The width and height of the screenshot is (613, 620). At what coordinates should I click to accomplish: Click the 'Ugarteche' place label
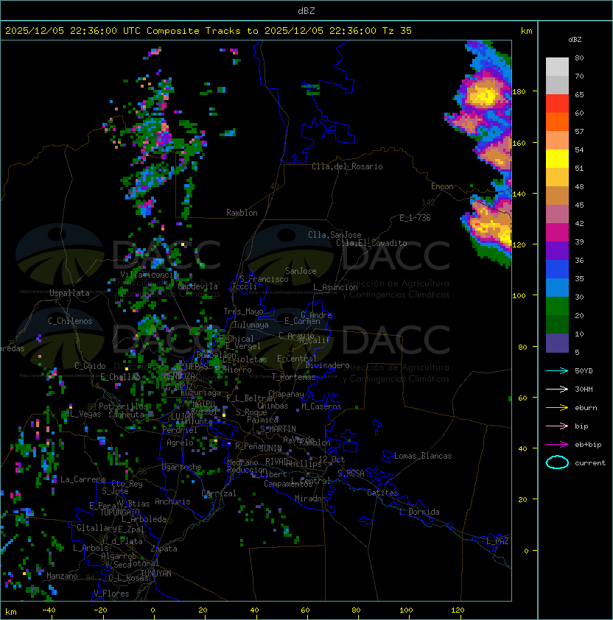click(182, 467)
